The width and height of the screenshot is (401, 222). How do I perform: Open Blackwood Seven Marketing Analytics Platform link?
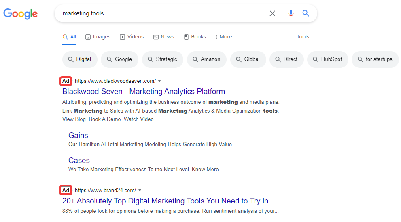144,92
